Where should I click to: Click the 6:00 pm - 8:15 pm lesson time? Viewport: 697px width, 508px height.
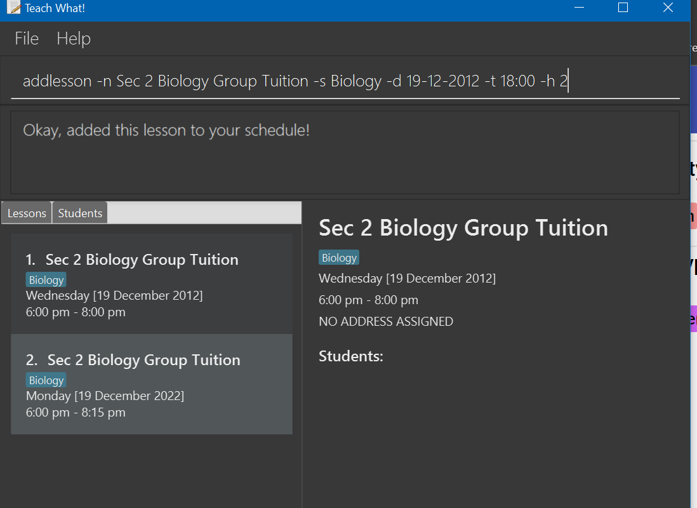point(76,412)
